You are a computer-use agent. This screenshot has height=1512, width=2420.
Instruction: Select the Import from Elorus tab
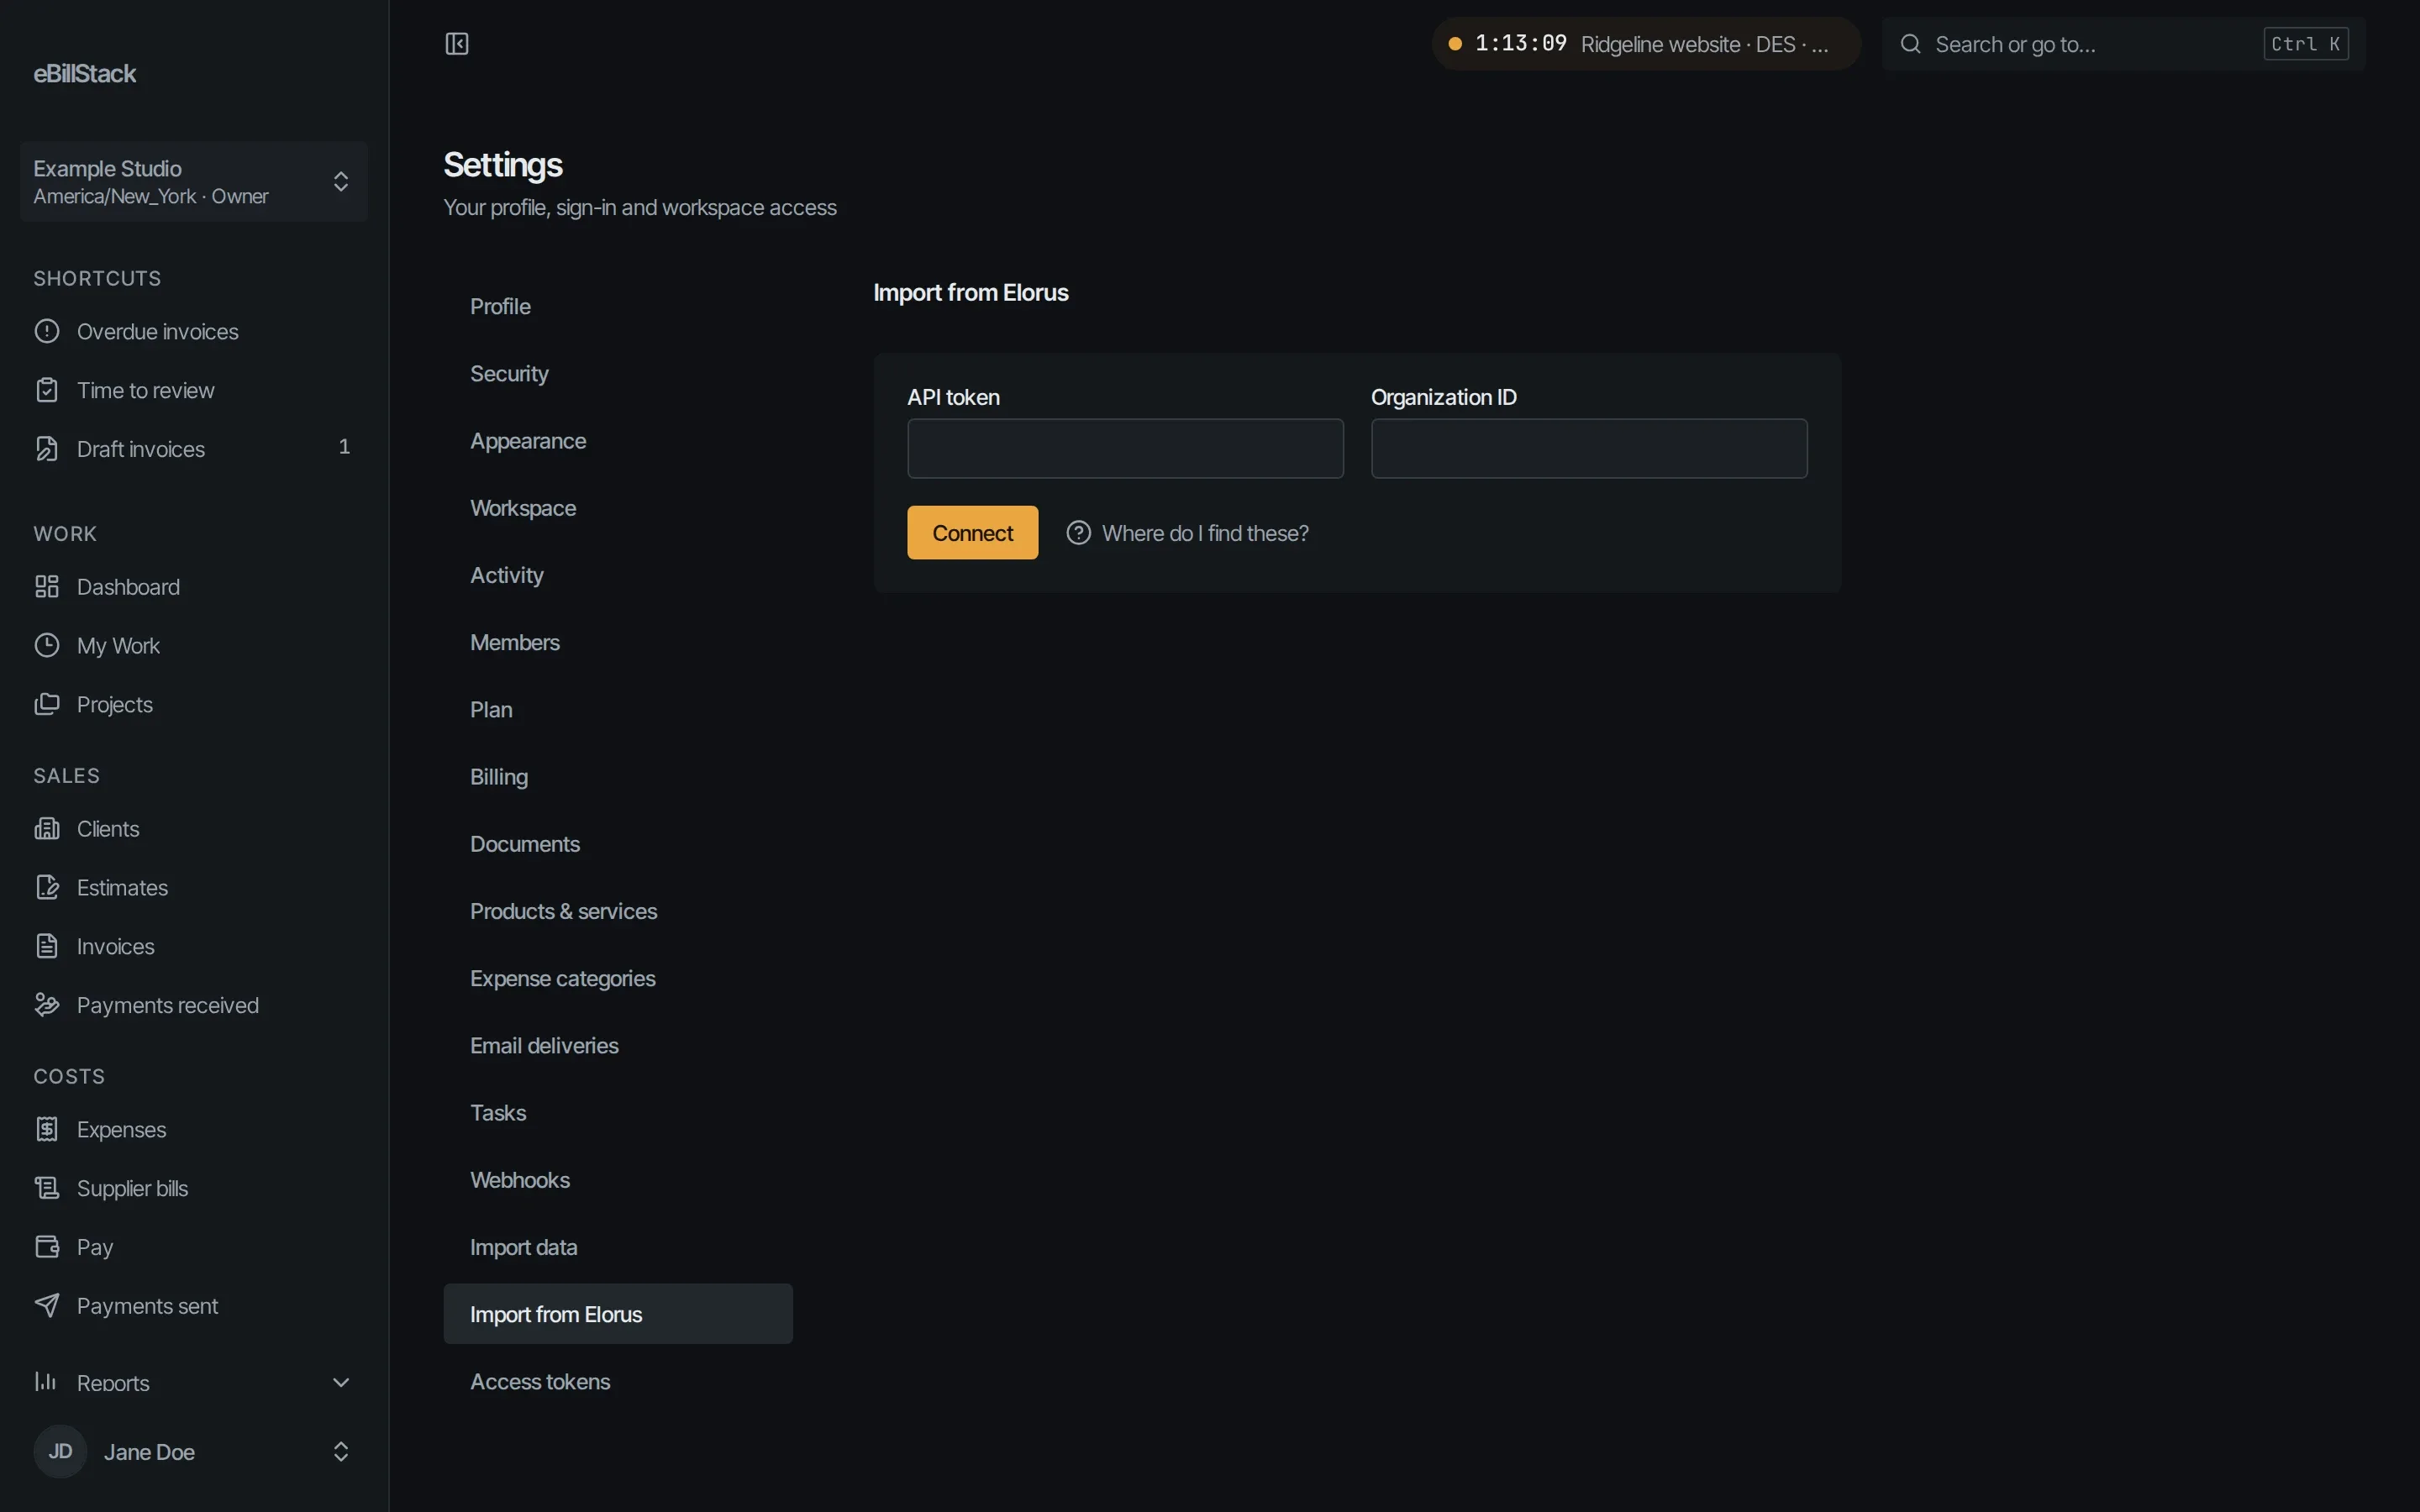[x=618, y=1314]
